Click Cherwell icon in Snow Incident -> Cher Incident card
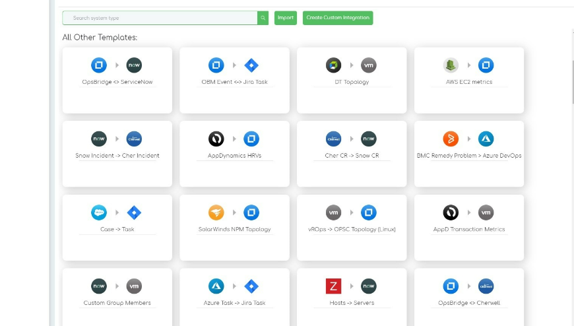 [x=134, y=139]
